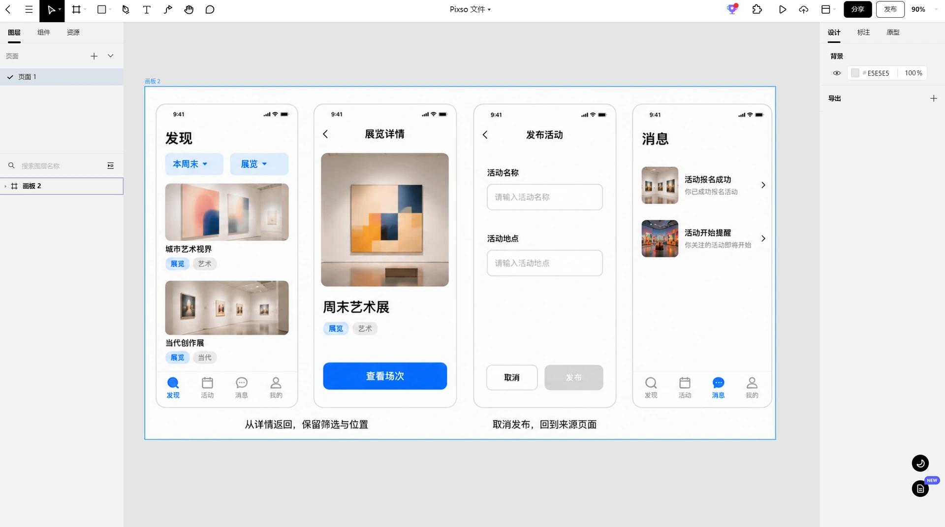Select the Hand pan tool
Viewport: 945px width, 527px height.
[189, 9]
